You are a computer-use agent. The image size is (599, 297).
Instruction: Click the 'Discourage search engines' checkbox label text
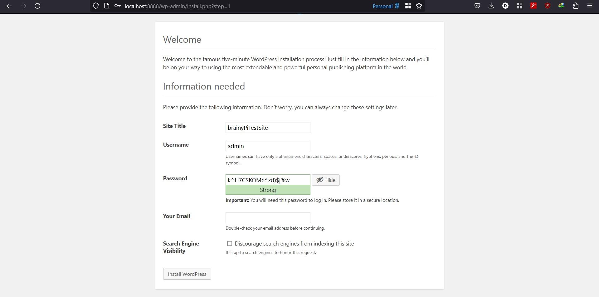(x=294, y=244)
